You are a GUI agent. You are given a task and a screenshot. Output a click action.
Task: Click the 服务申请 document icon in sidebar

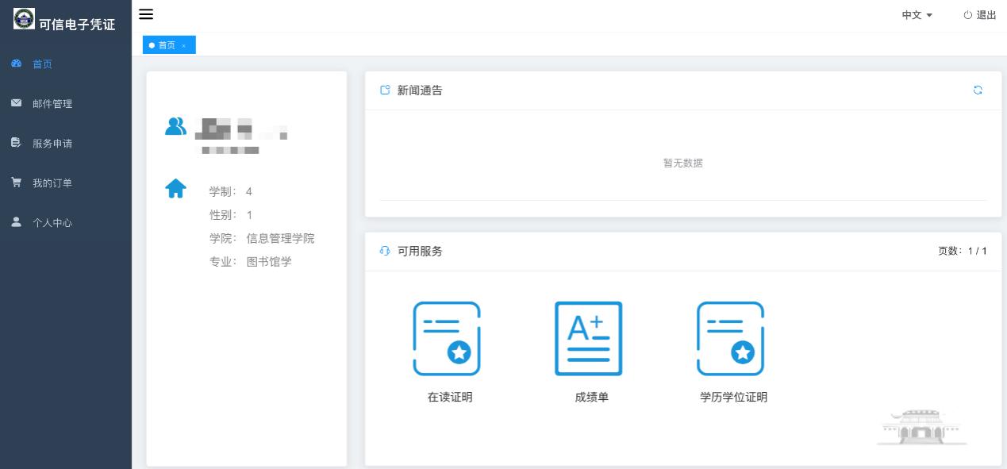click(x=16, y=143)
